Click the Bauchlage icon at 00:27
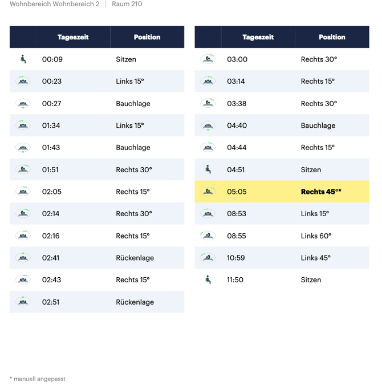Viewport: 382px width, 389px height. (x=23, y=103)
